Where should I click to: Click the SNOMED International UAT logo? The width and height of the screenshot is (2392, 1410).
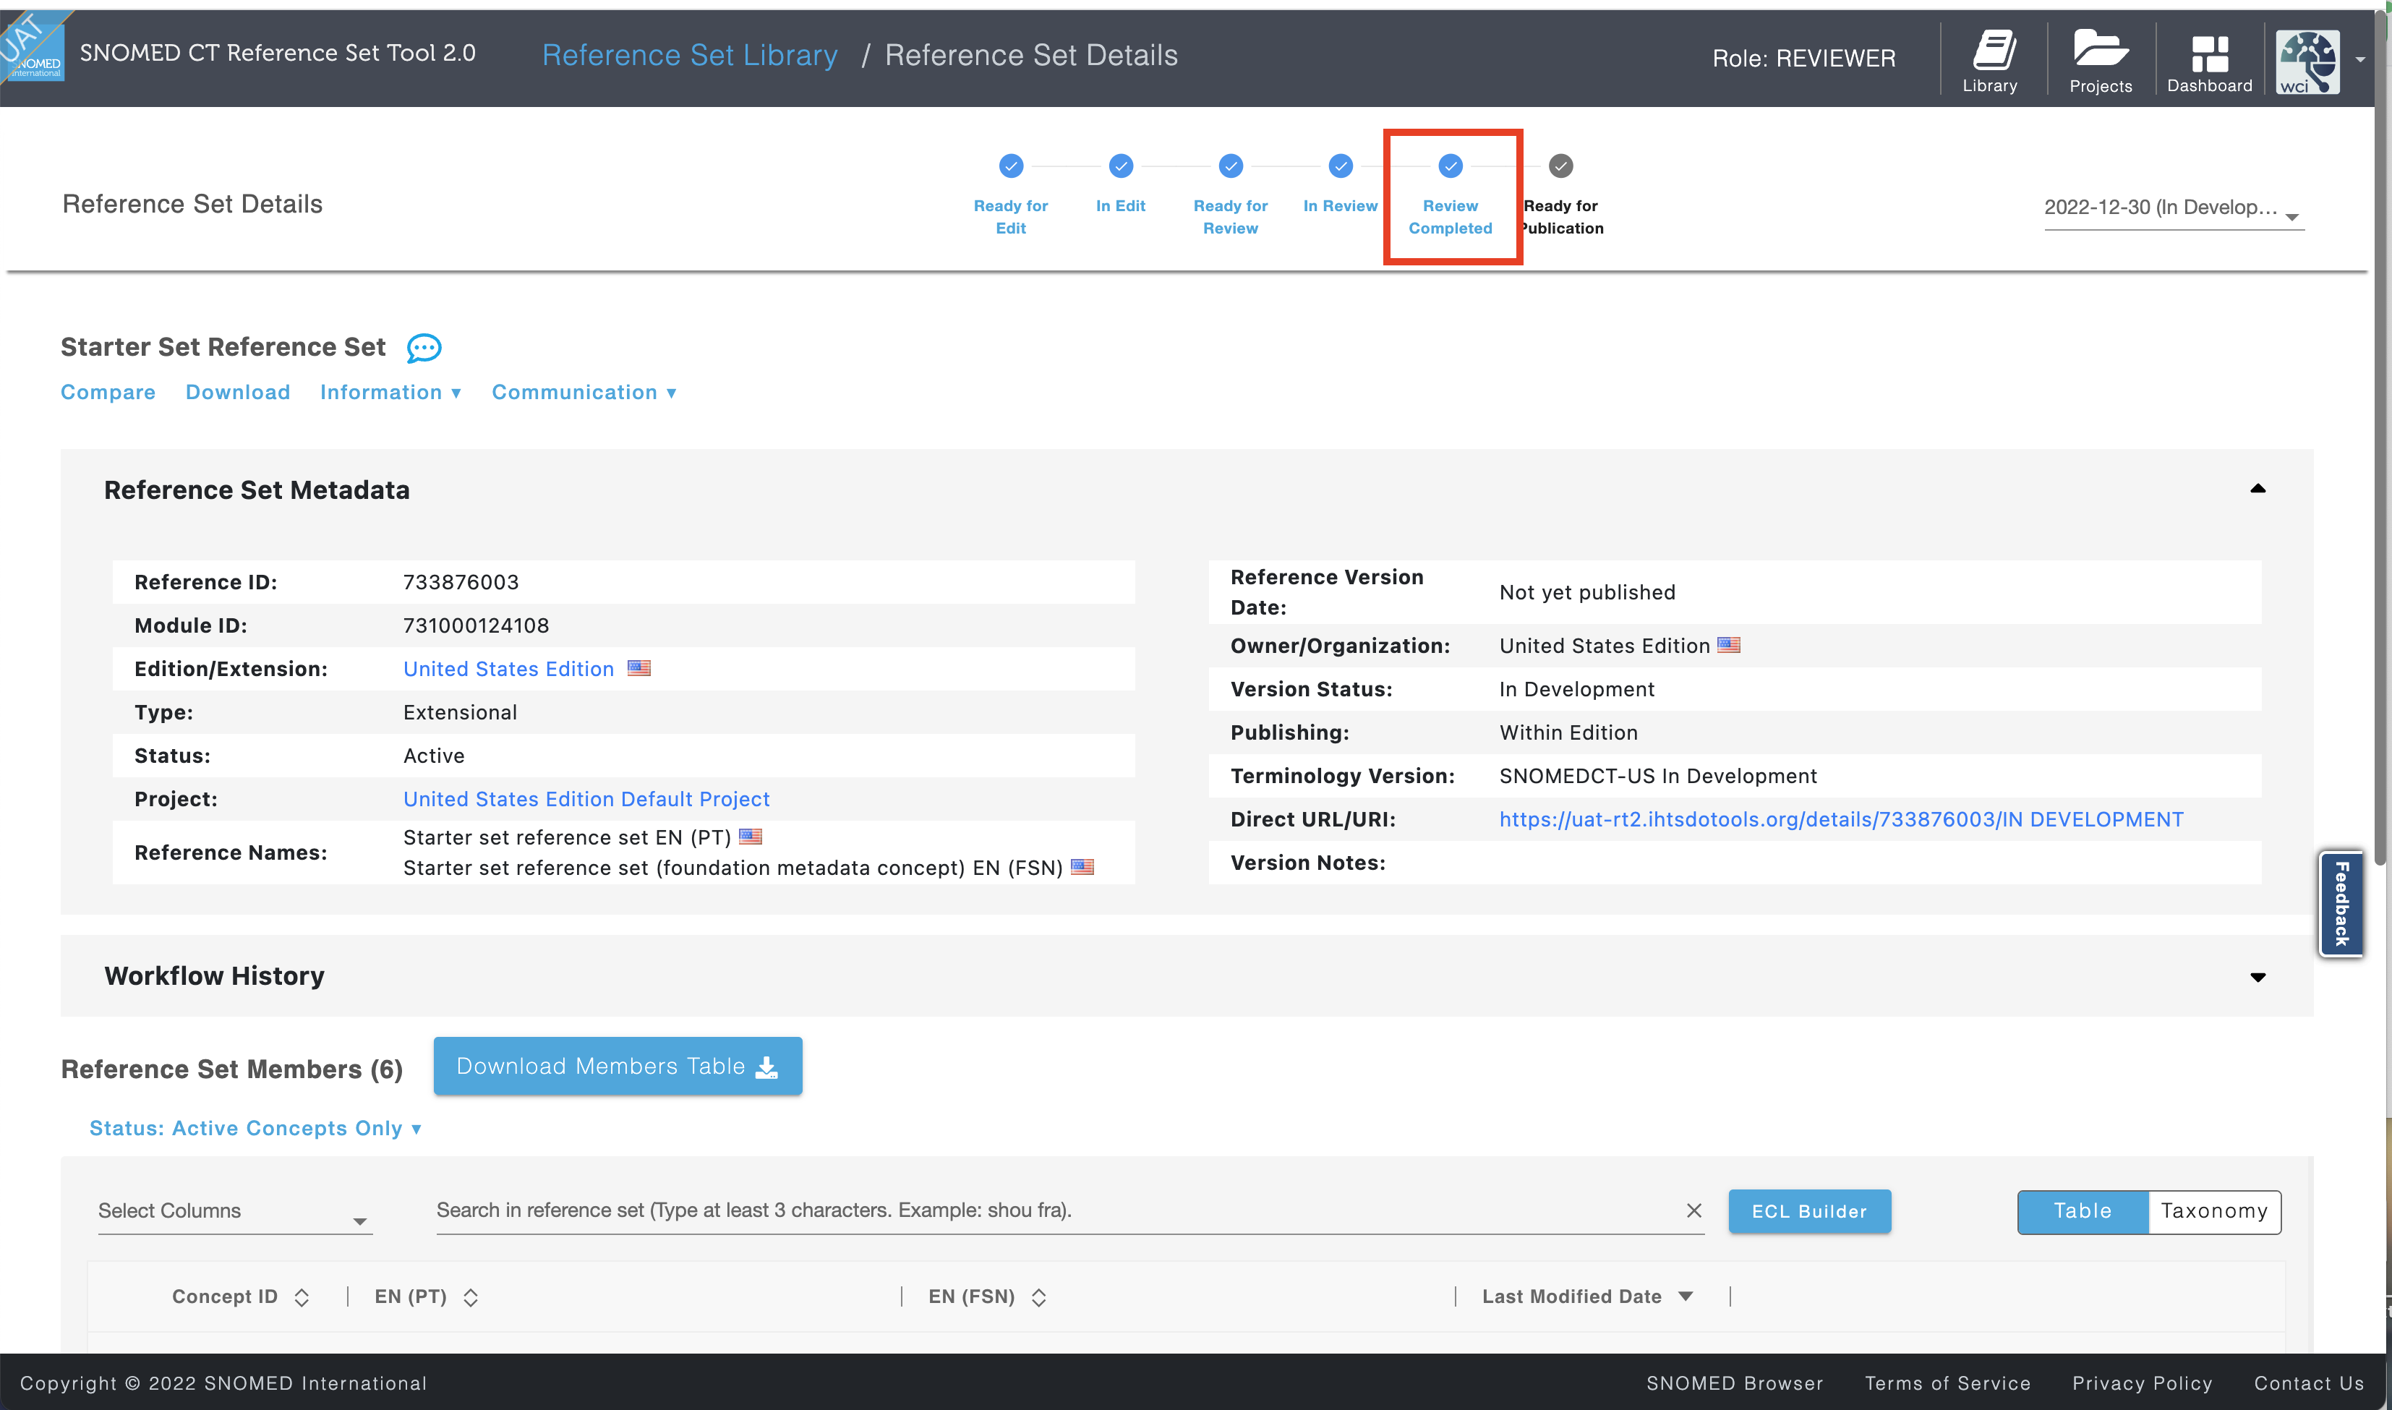(x=33, y=46)
